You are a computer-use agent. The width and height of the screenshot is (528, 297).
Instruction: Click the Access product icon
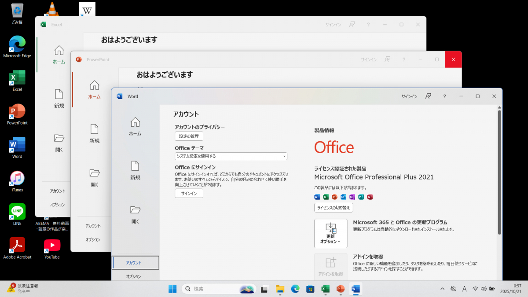370,197
